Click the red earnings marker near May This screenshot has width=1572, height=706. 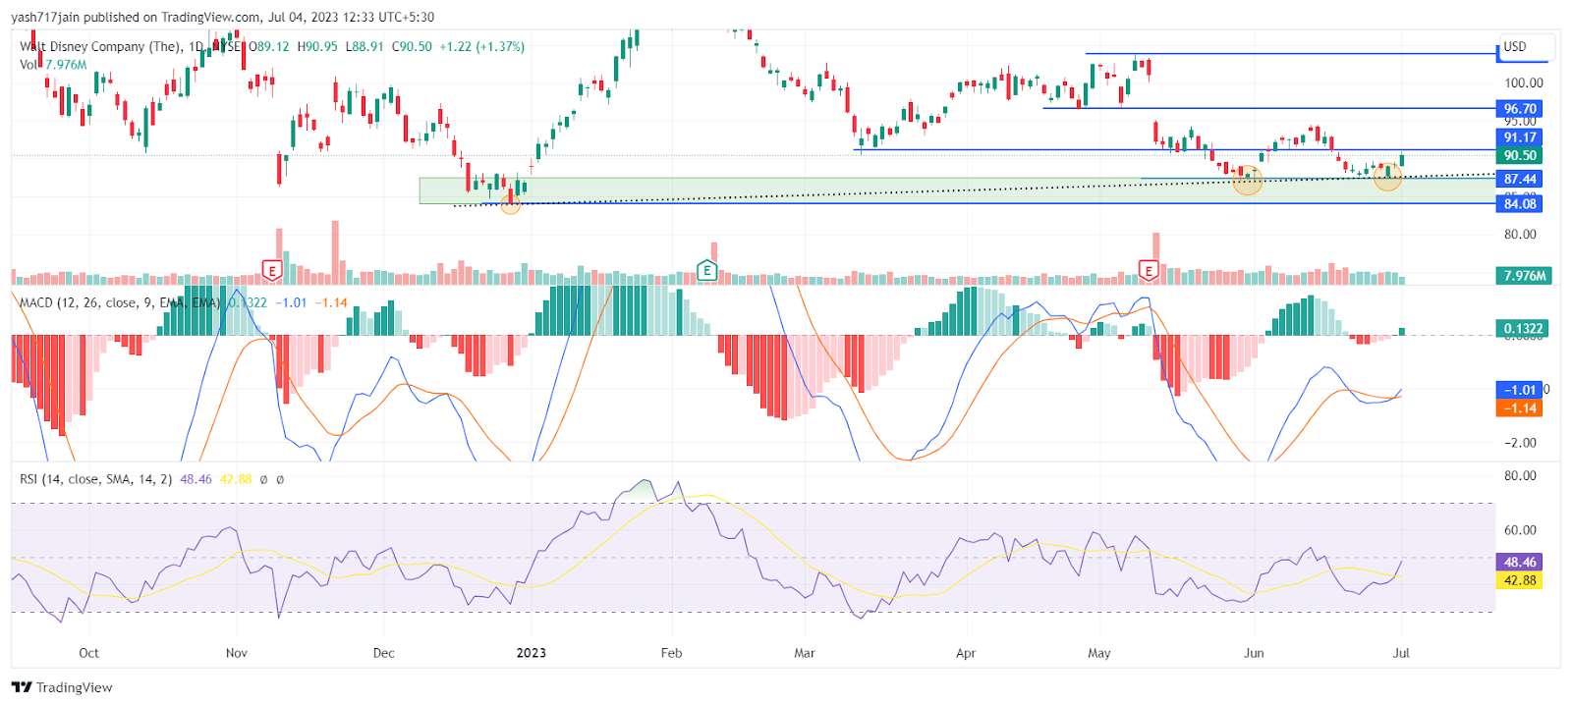pos(1148,270)
